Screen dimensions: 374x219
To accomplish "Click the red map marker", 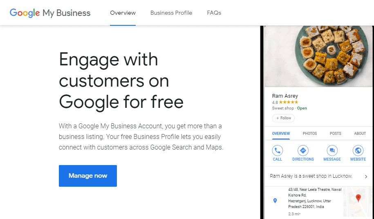I will tap(358, 198).
